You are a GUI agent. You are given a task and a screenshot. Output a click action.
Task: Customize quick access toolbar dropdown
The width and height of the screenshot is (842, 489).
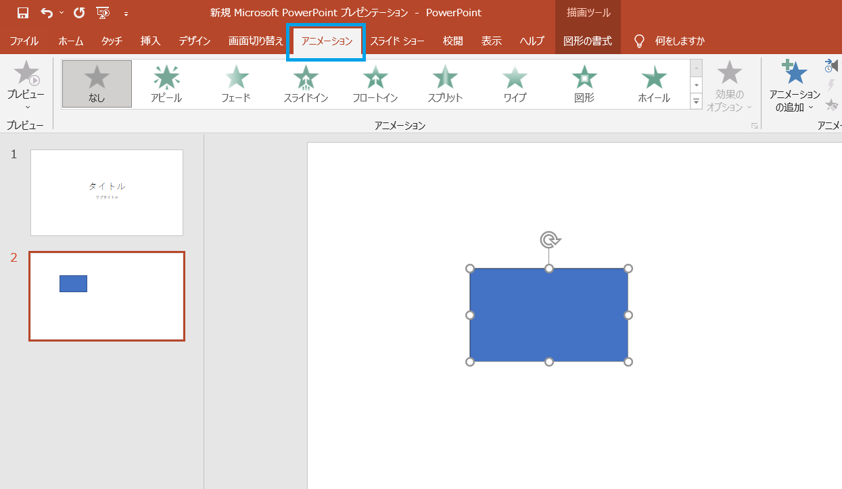[126, 14]
